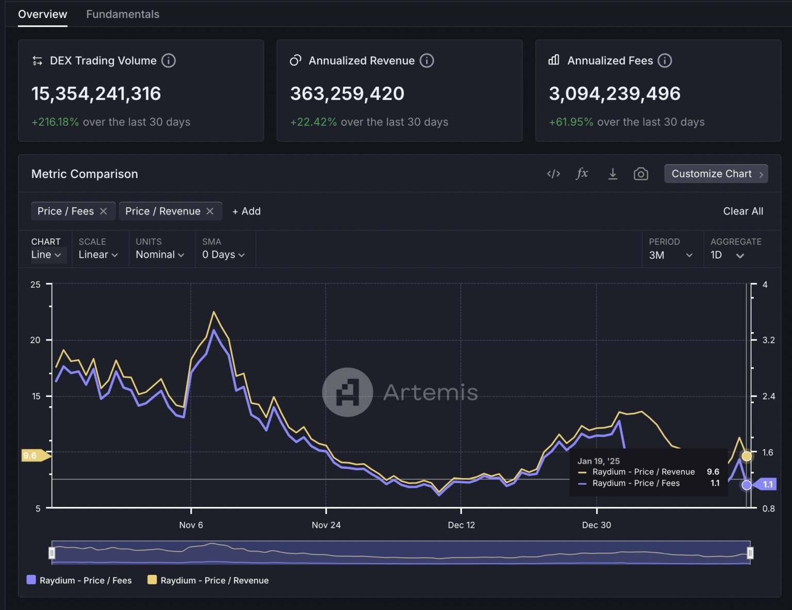Open the Units Nominal dropdown

pyautogui.click(x=160, y=255)
